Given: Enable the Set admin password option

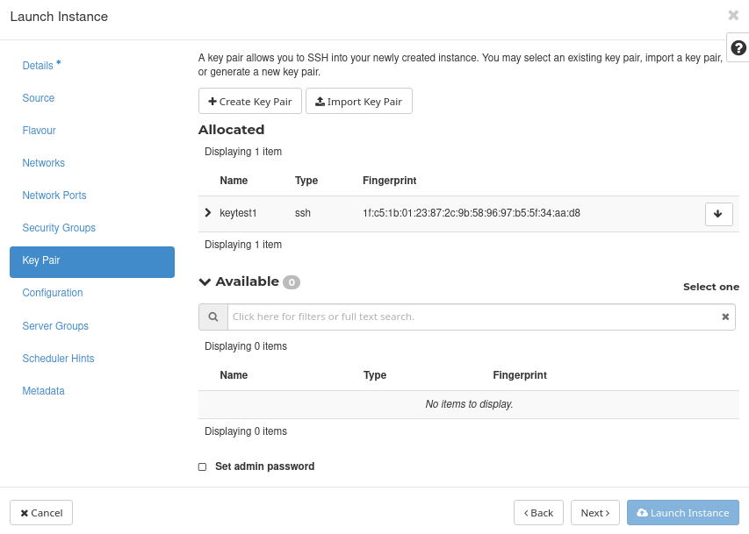Looking at the screenshot, I should (x=202, y=466).
